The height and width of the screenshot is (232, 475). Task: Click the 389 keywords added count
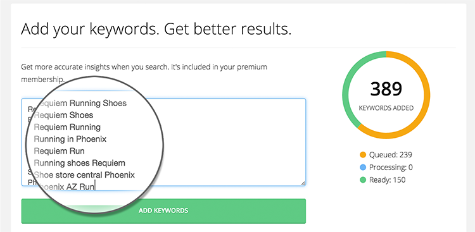[x=386, y=90]
